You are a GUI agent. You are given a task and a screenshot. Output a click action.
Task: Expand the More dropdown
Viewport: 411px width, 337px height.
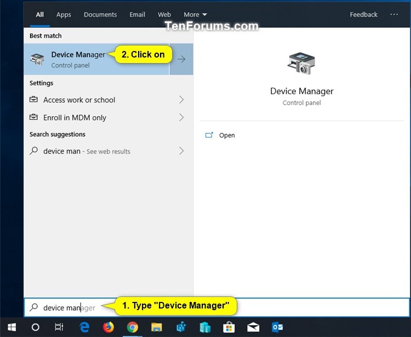(195, 14)
